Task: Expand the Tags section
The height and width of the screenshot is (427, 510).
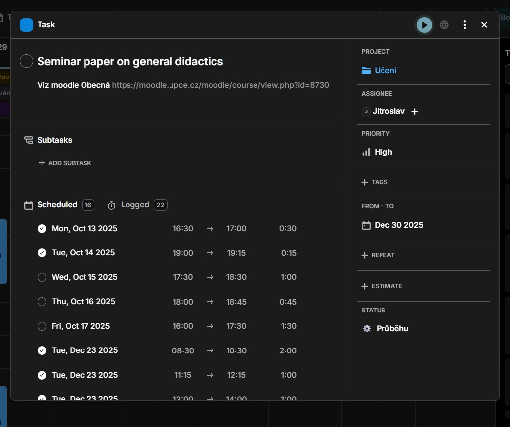Action: [x=375, y=182]
